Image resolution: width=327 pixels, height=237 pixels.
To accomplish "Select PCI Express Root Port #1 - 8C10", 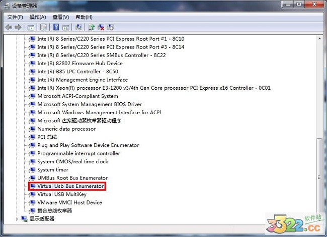I will pyautogui.click(x=111, y=39).
